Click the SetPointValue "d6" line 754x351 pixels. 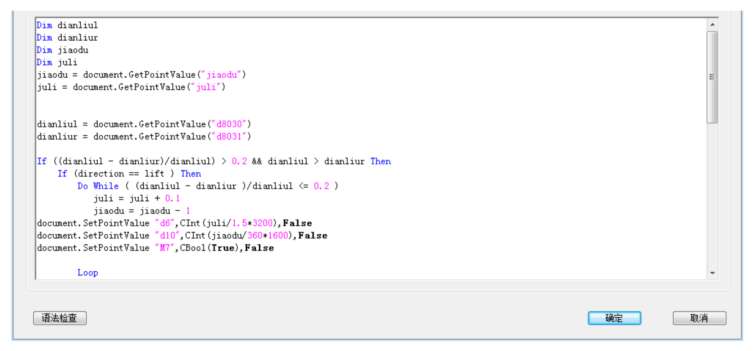pos(174,223)
